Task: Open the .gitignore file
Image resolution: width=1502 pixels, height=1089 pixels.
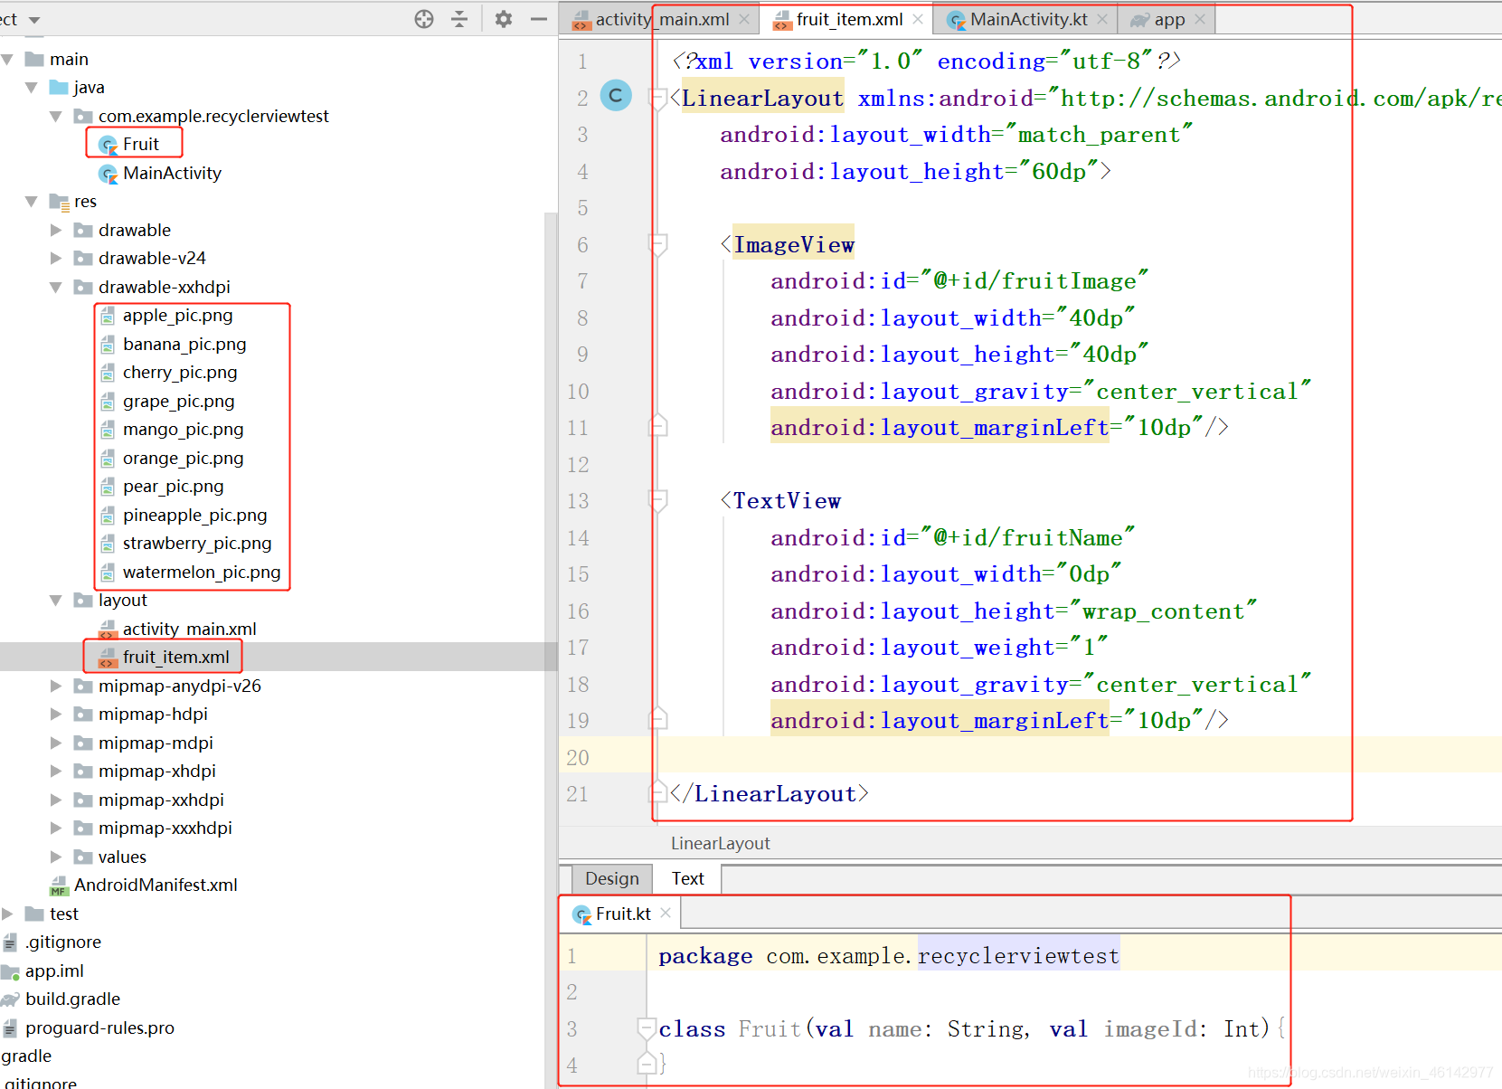Action: click(x=62, y=942)
